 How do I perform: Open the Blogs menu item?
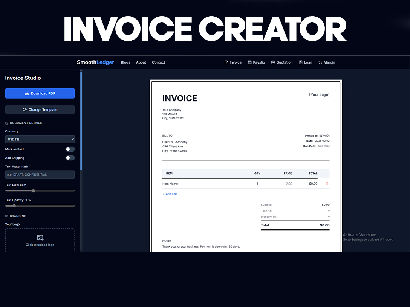(125, 62)
